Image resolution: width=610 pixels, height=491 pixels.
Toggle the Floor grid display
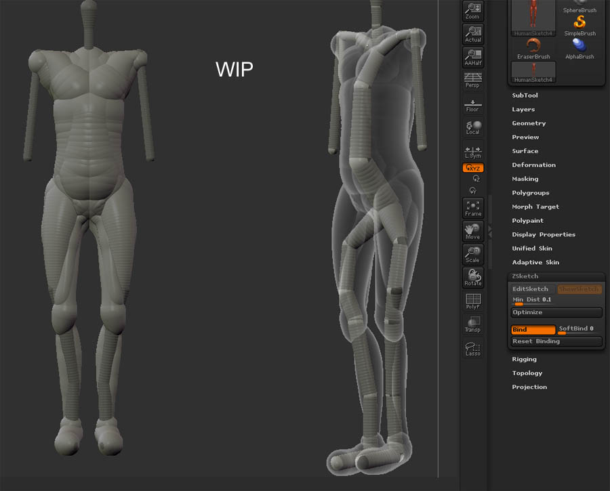coord(472,104)
